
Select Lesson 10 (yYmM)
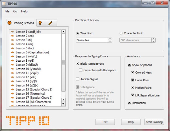[x=35, y=69]
